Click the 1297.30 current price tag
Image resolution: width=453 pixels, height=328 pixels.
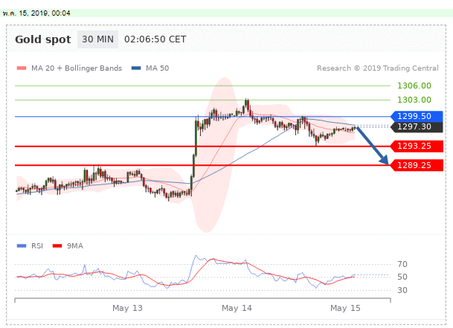click(417, 127)
